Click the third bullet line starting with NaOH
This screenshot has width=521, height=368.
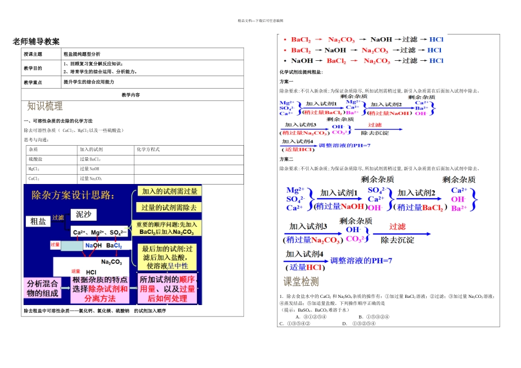tap(364, 61)
